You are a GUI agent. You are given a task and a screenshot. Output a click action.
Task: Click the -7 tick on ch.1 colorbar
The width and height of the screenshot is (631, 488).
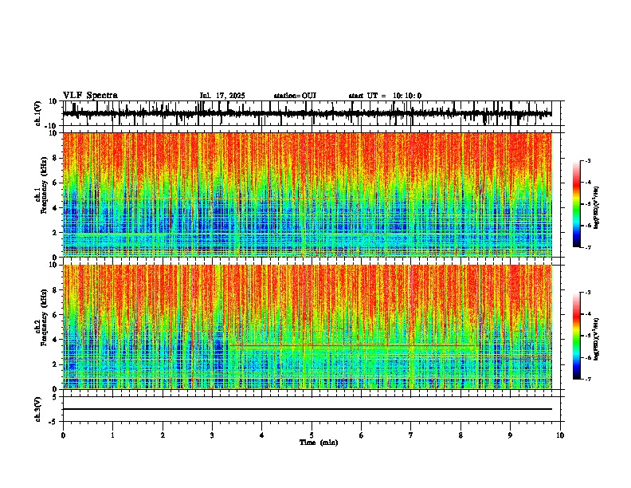pos(587,247)
